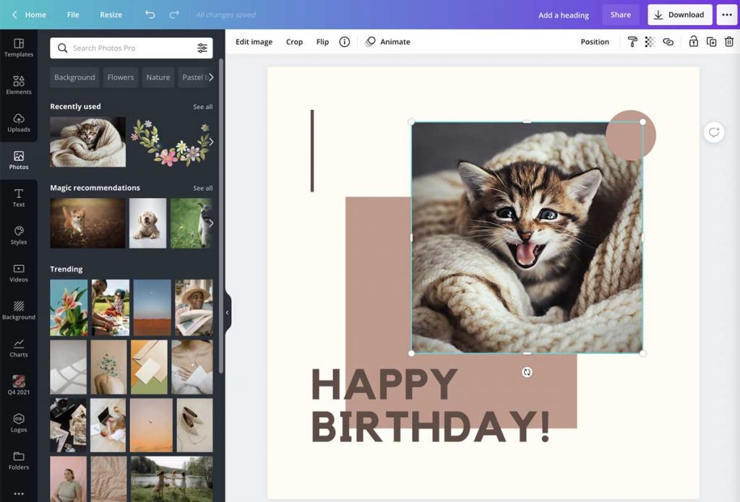This screenshot has height=502, width=740.
Task: Download the design
Action: tap(679, 14)
